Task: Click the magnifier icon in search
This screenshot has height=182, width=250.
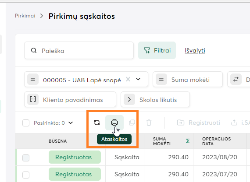Action: pos(34,51)
